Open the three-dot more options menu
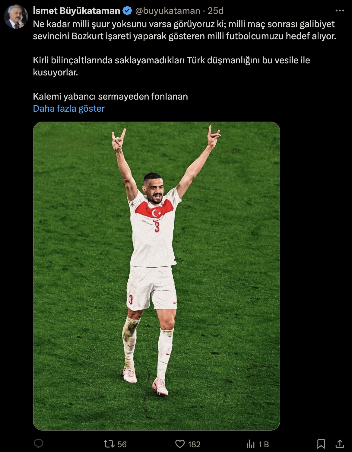352x452 pixels. pos(340,11)
